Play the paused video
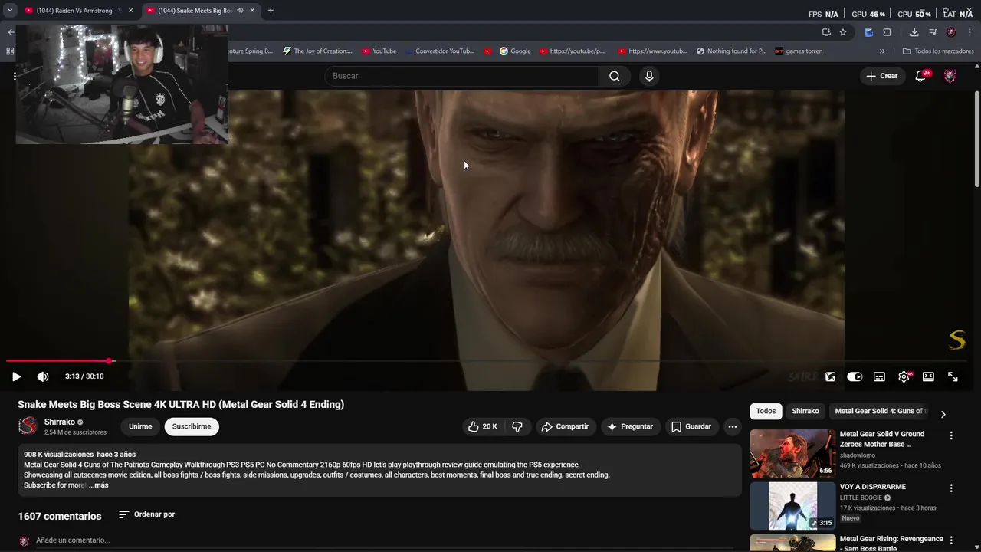 coord(16,376)
